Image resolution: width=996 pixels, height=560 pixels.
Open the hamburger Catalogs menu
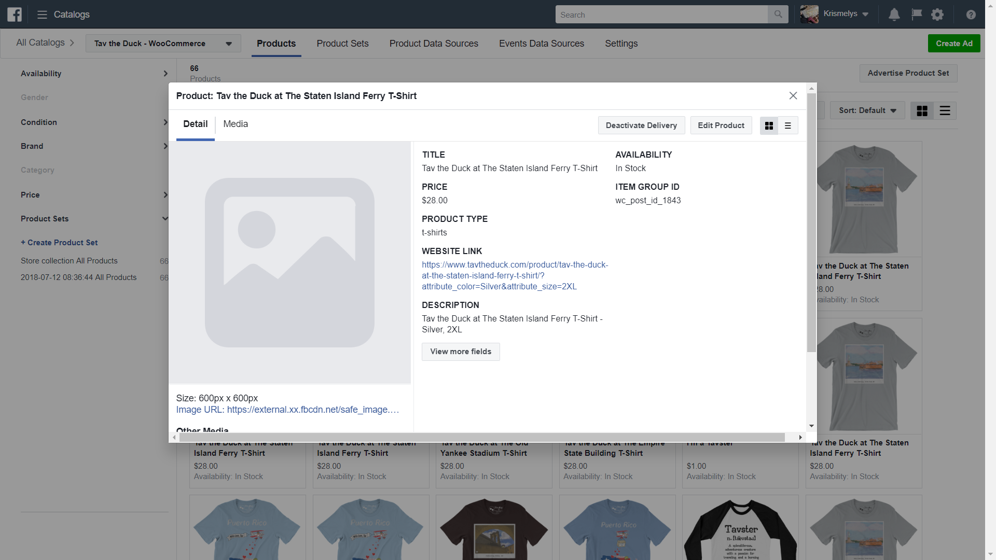(43, 15)
